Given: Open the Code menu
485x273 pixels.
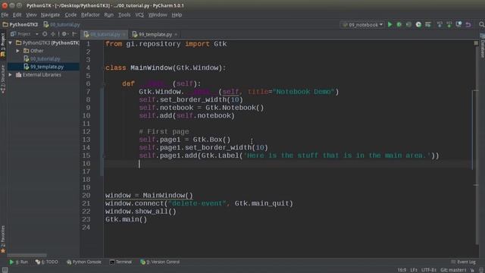Looking at the screenshot, I should (x=70, y=14).
